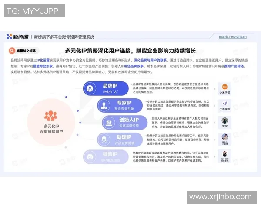Click the 创始人IP description paragraph
Screen dimensions: 261x208
[x=179, y=122]
